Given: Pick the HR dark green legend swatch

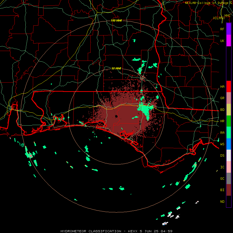Looking at the screenshot, I should pos(229,121).
